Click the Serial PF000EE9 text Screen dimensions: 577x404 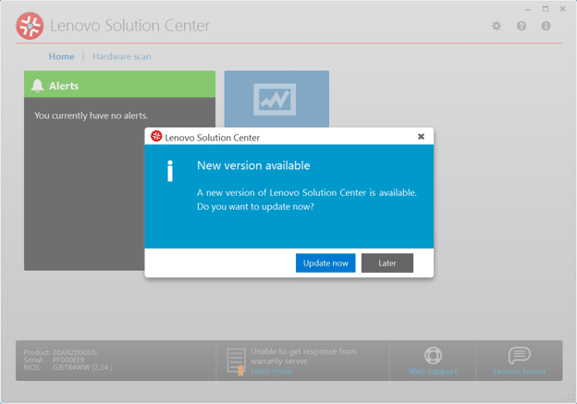pyautogui.click(x=54, y=360)
